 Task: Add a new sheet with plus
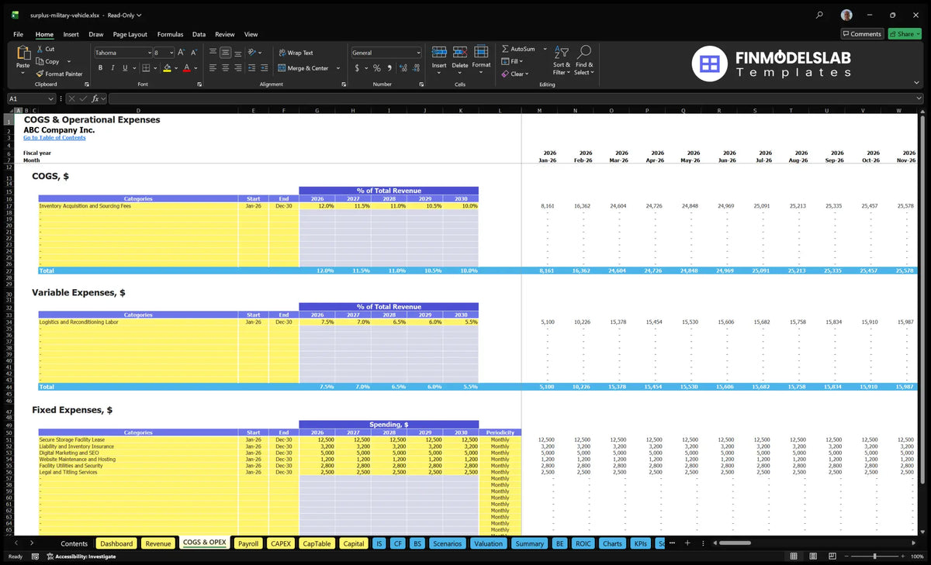687,543
